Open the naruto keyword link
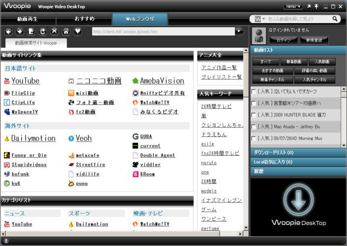 209,163
